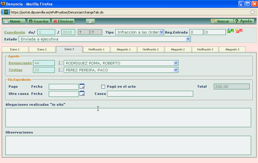
Task: Expand the Tipo dropdown
Action: (x=161, y=32)
